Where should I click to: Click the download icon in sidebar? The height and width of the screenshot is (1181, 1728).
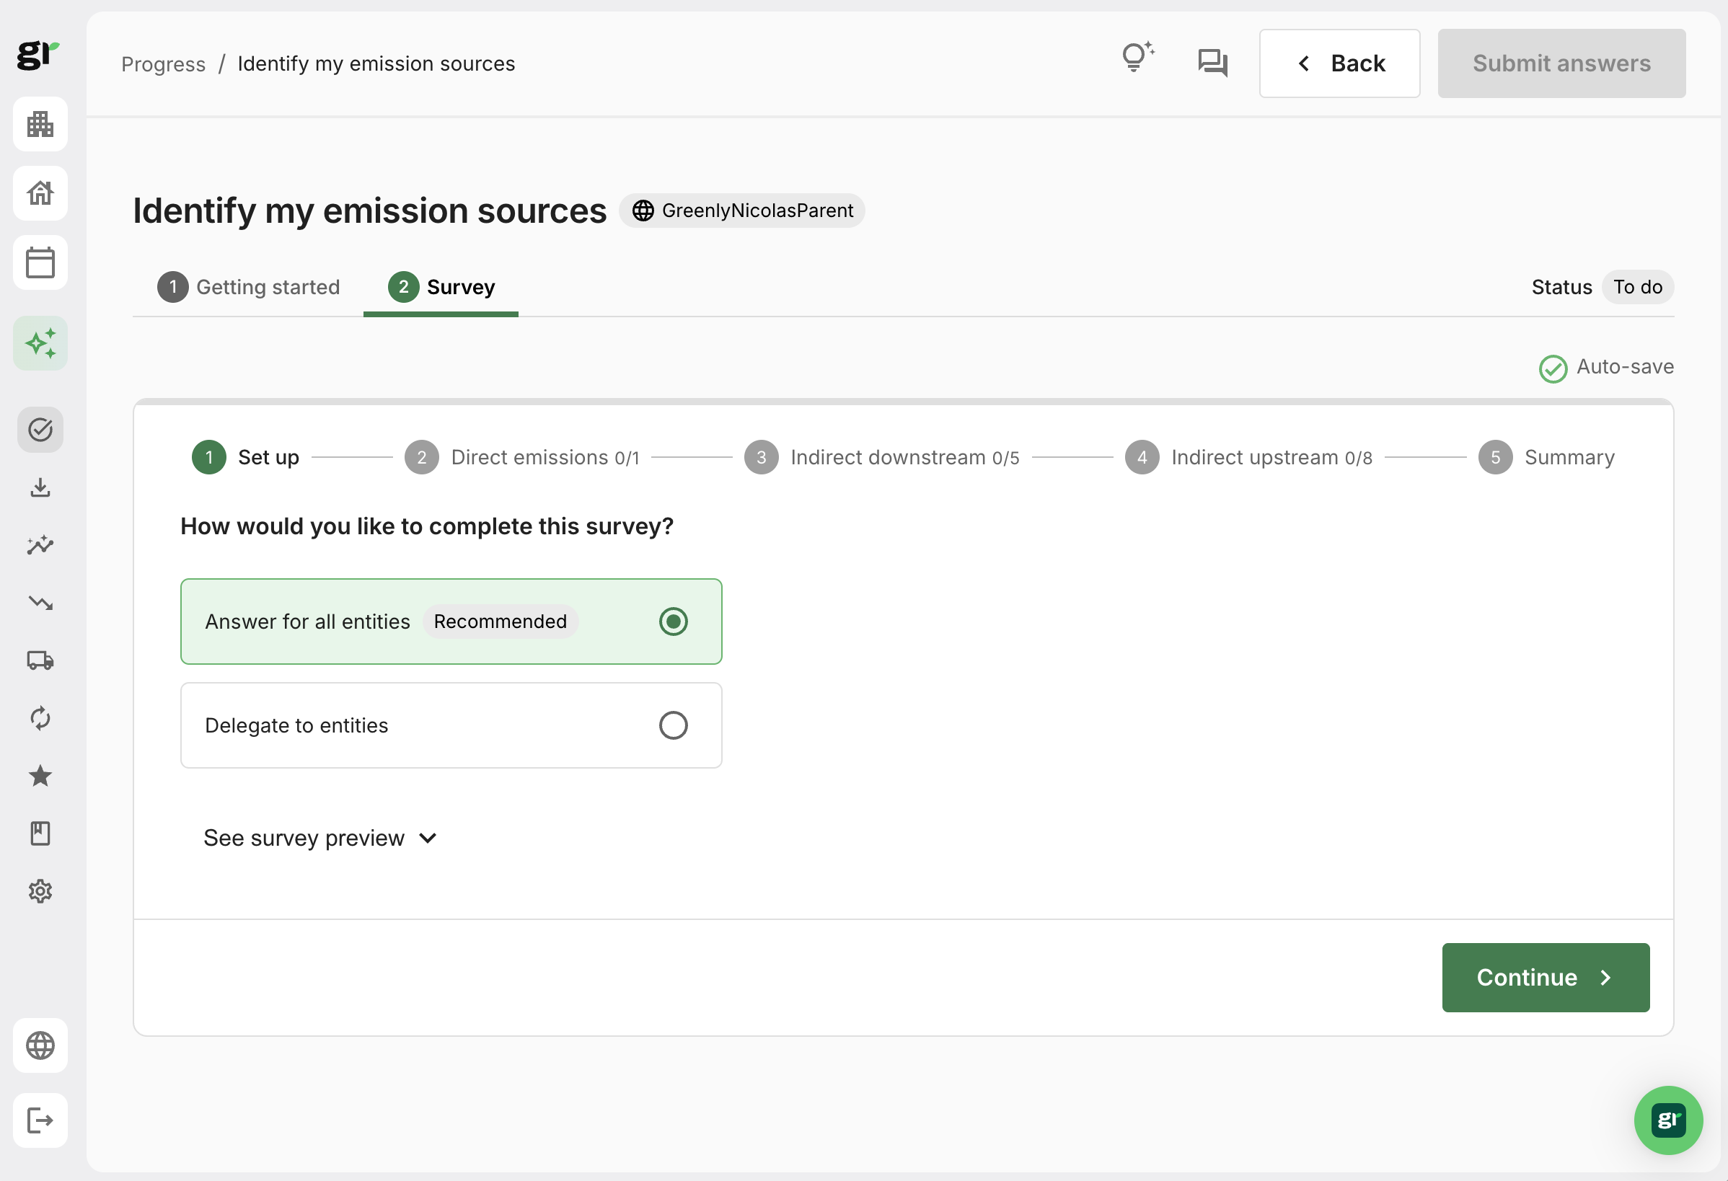40,487
